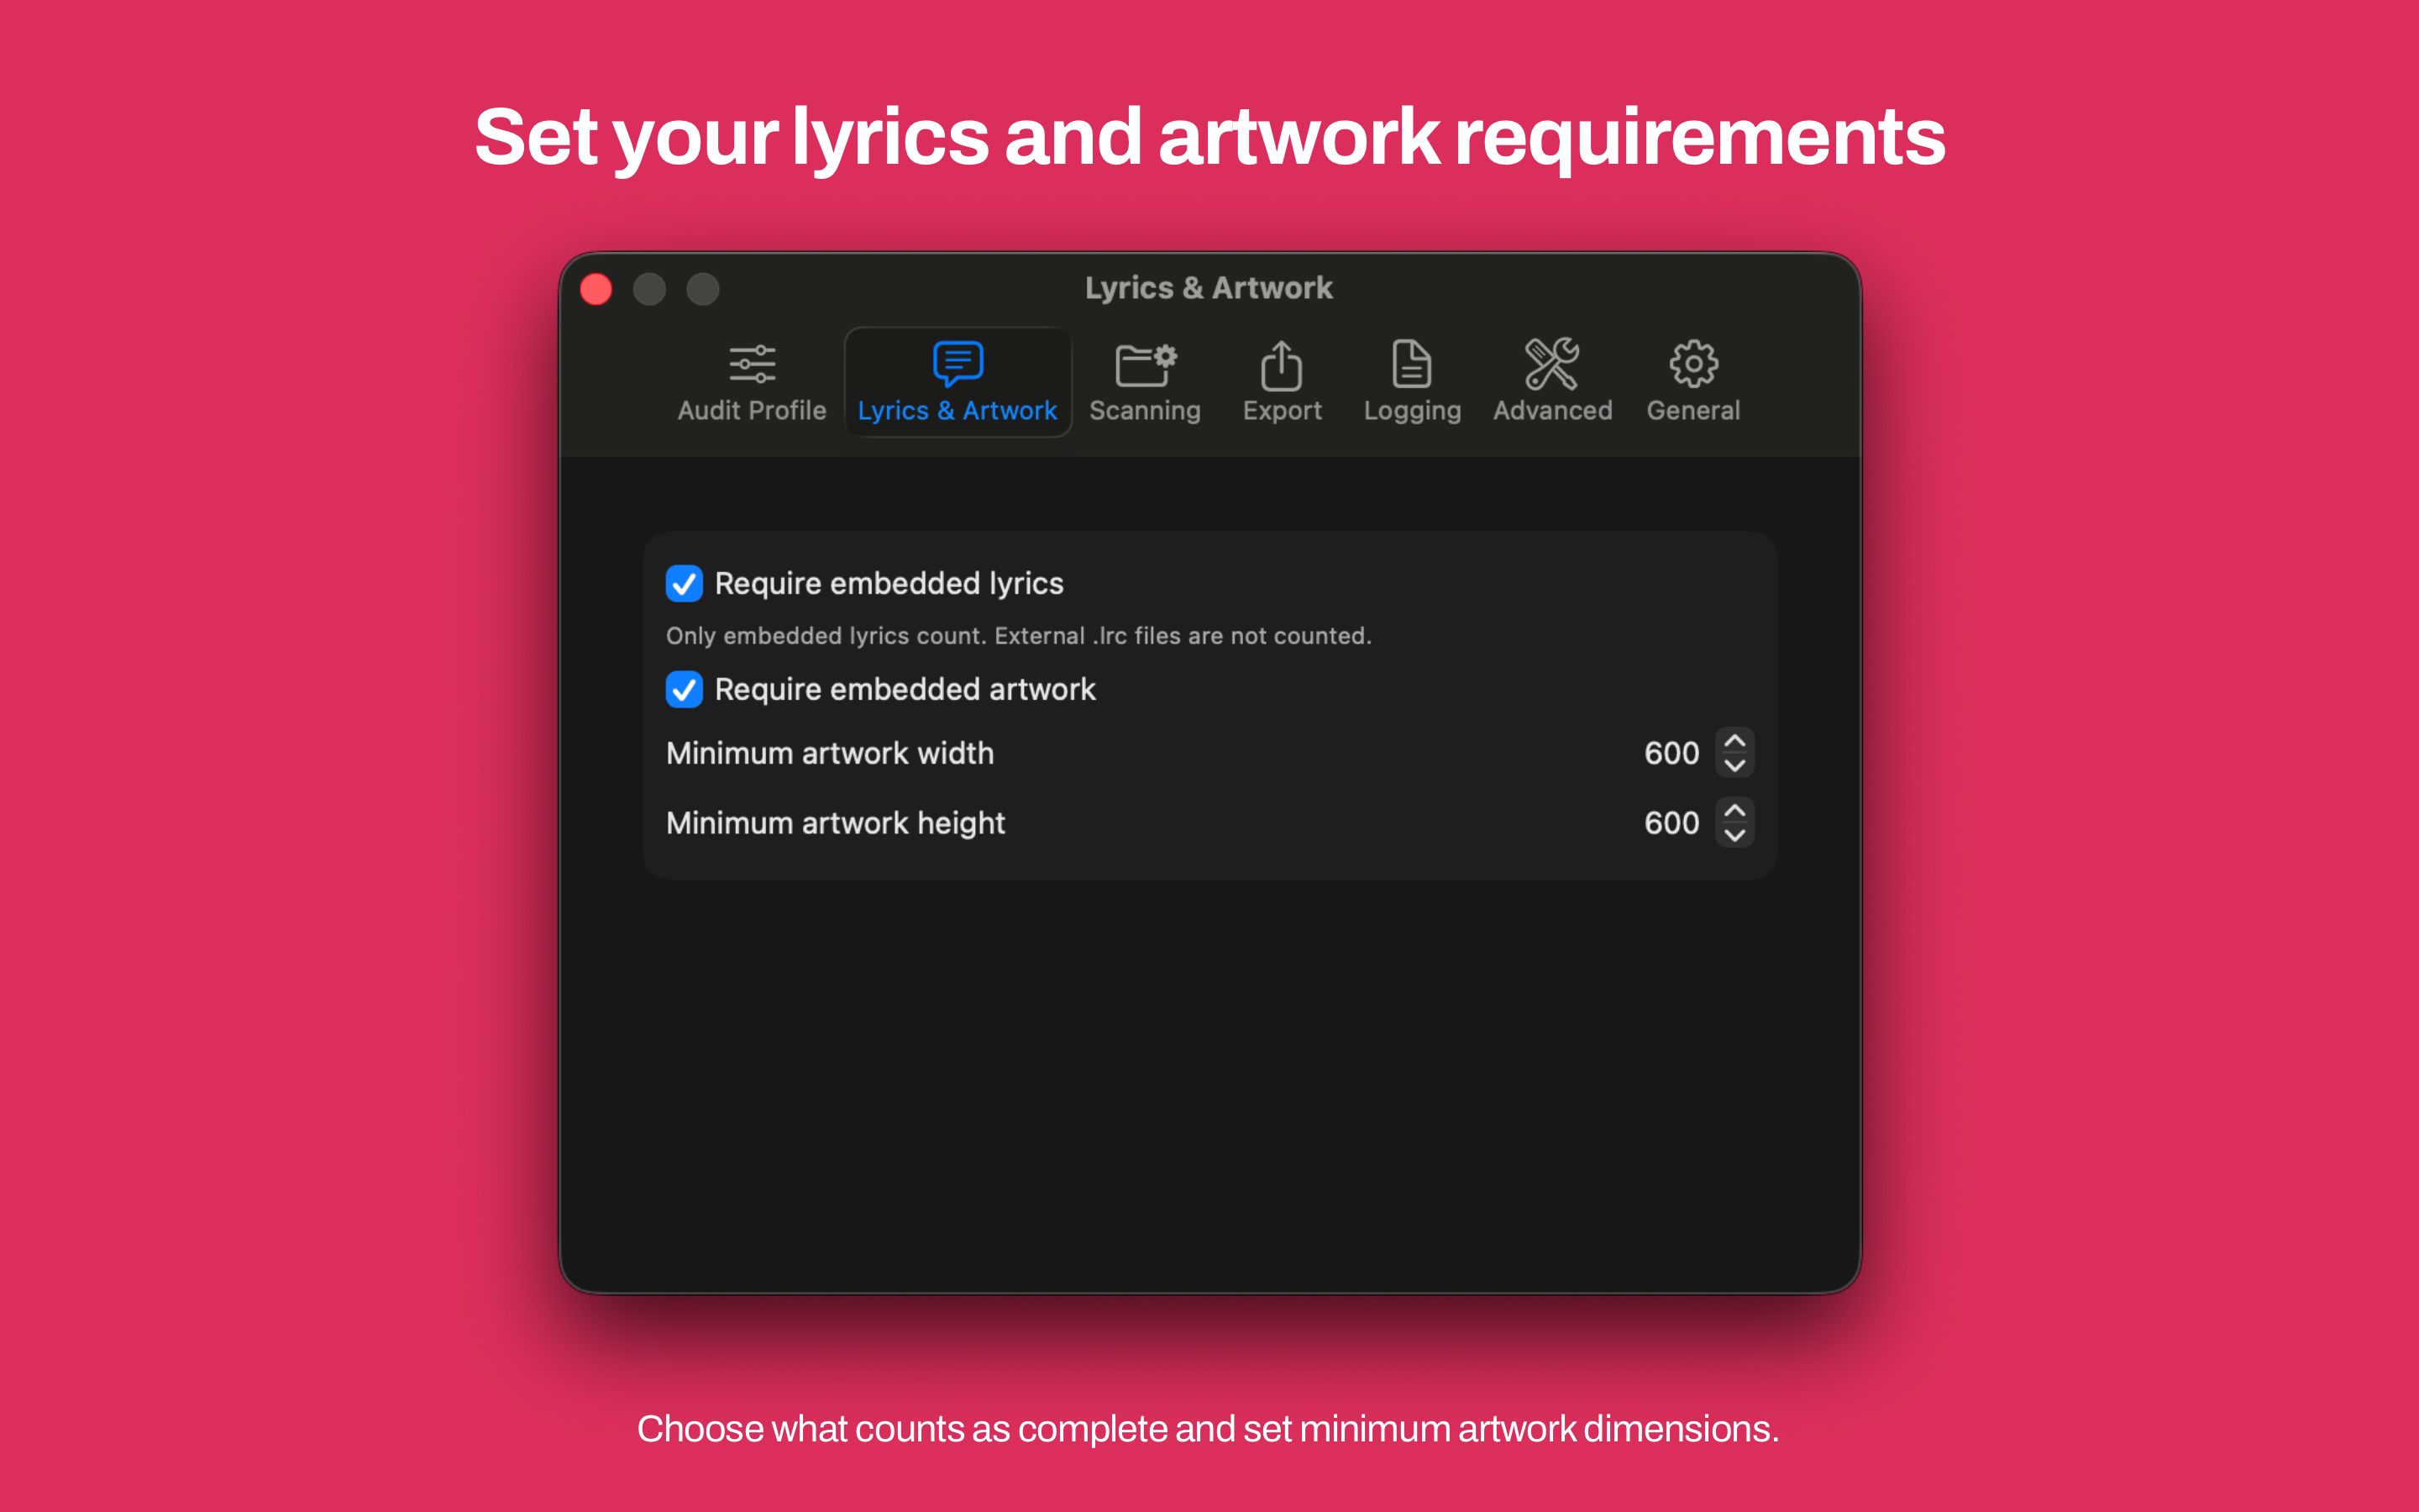Image resolution: width=2419 pixels, height=1512 pixels.
Task: Open the Audit Profile preferences tab
Action: [x=752, y=382]
